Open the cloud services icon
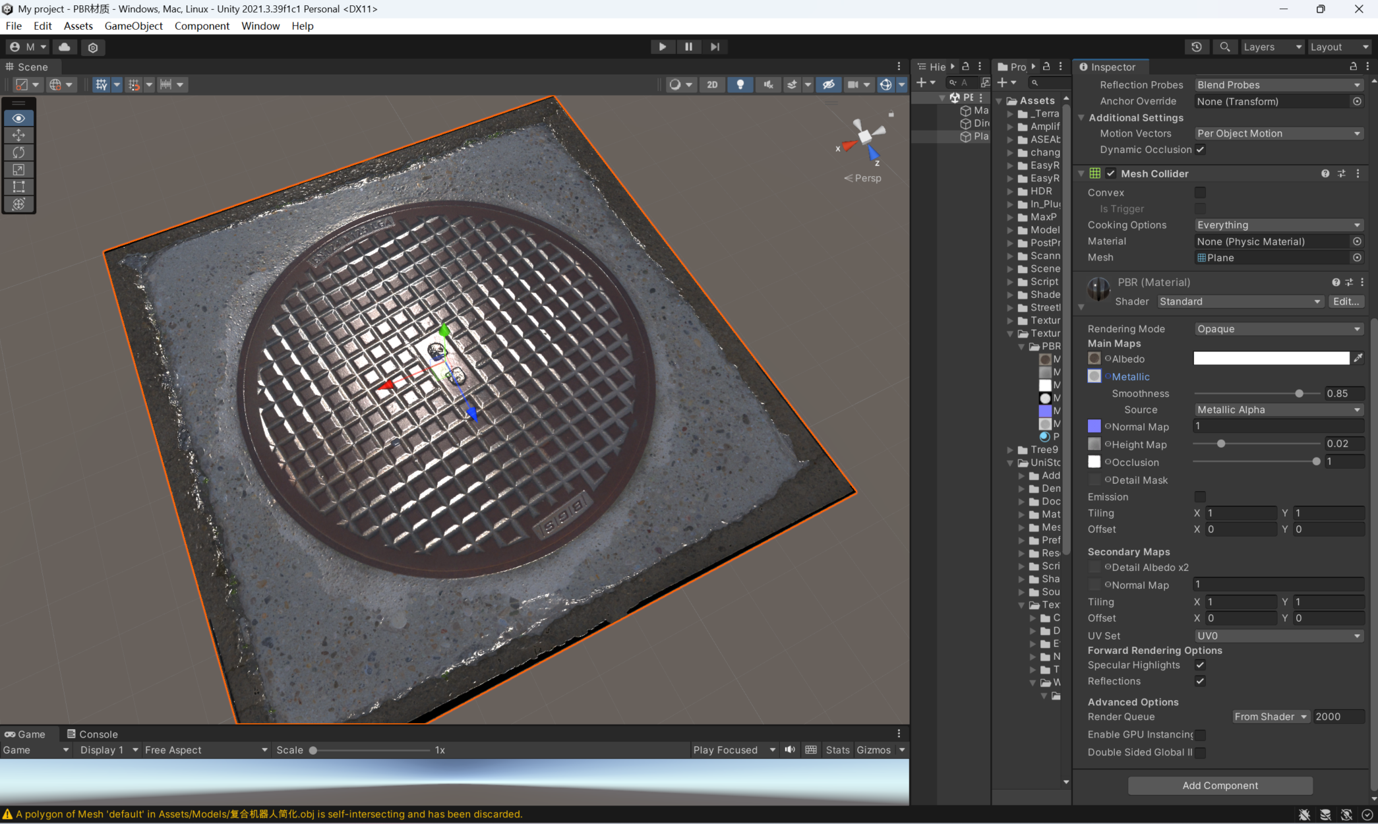The image size is (1378, 824). point(65,47)
